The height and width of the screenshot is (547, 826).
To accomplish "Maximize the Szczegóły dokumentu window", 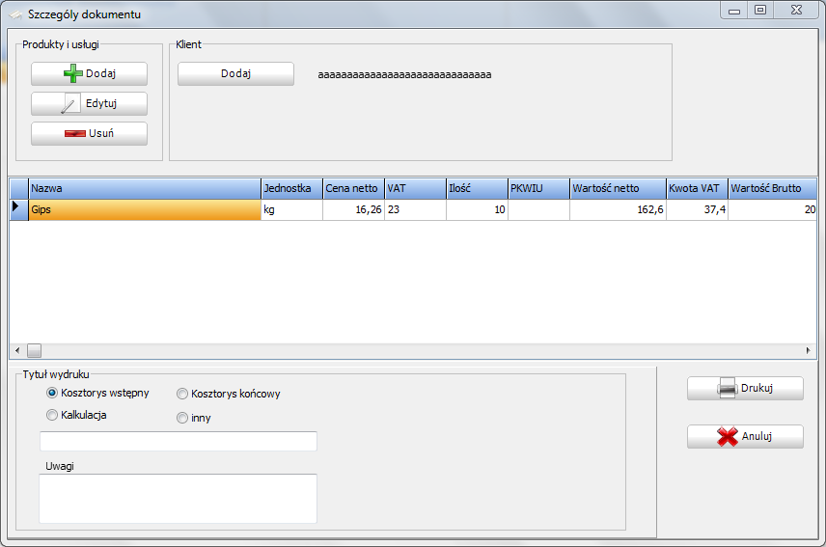I will click(x=760, y=11).
